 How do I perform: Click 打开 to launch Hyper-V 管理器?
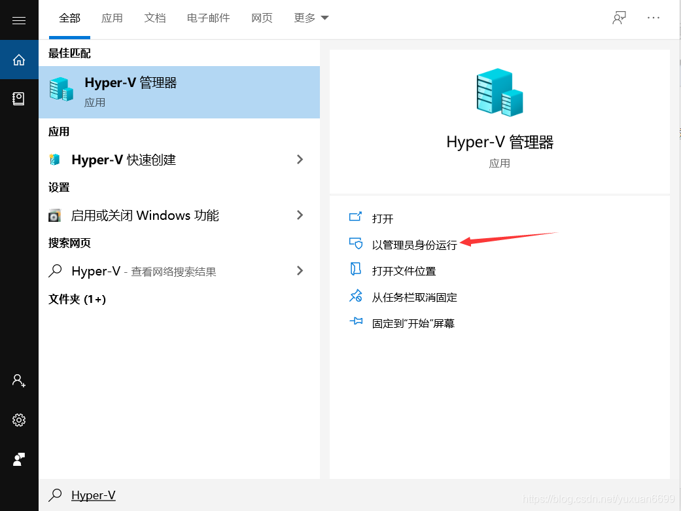click(x=383, y=219)
